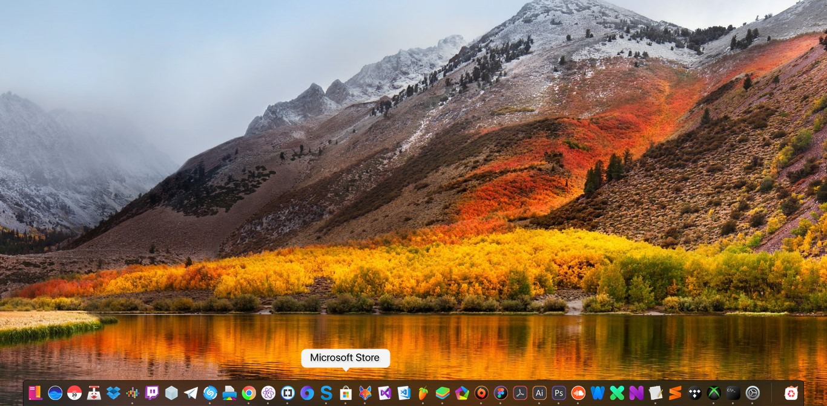827x406 pixels.
Task: Launch Adobe Acrobat icon
Action: click(x=520, y=393)
